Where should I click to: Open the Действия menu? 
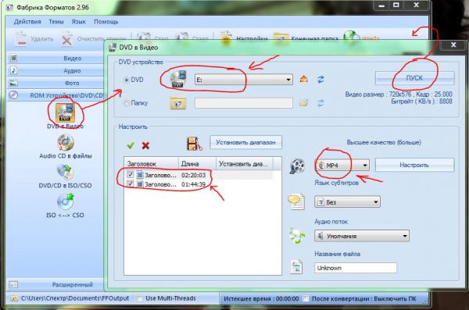(27, 22)
